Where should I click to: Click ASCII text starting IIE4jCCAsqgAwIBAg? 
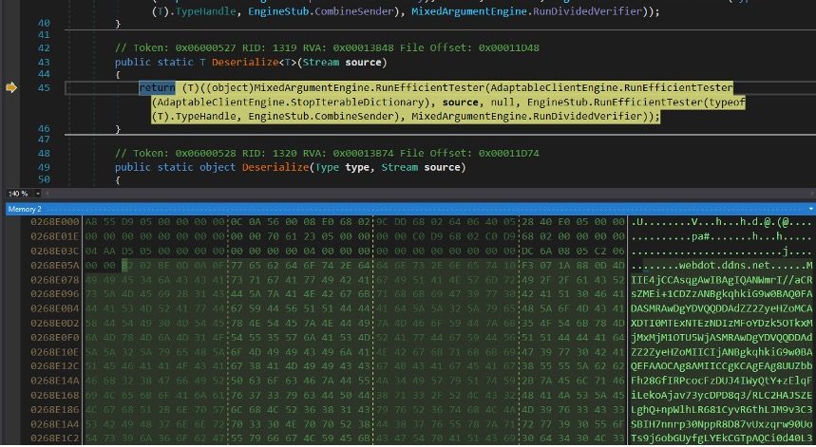722,280
